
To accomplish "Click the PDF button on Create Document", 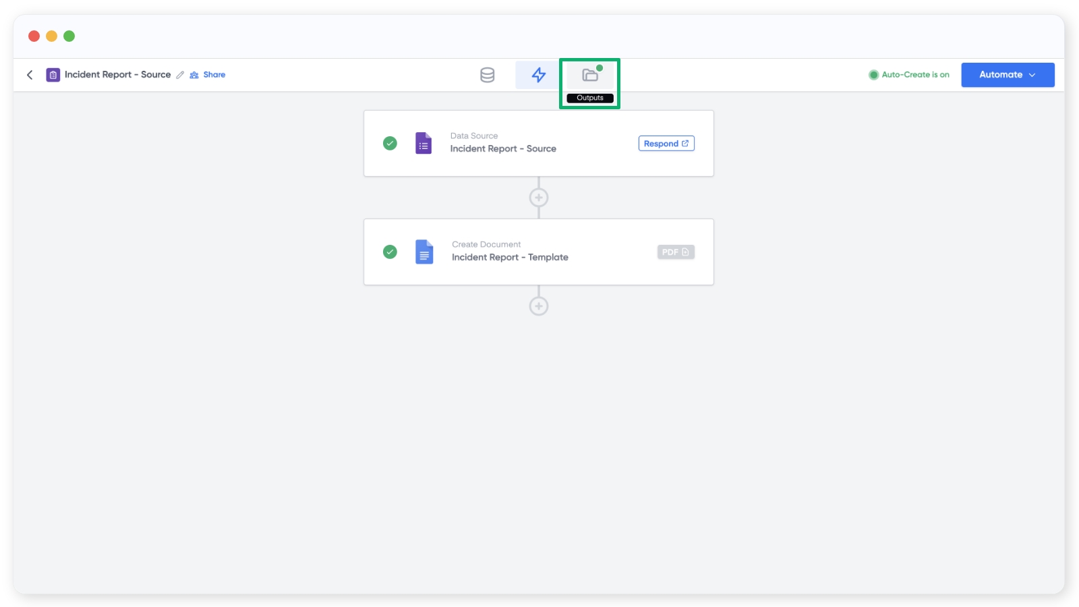I will point(675,252).
